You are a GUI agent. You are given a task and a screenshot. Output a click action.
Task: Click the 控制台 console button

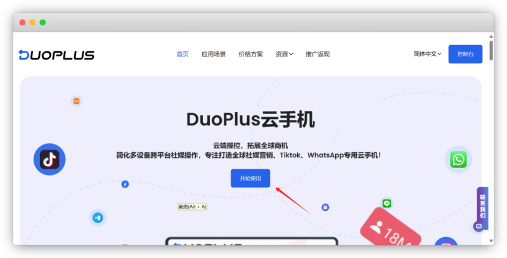click(x=465, y=54)
